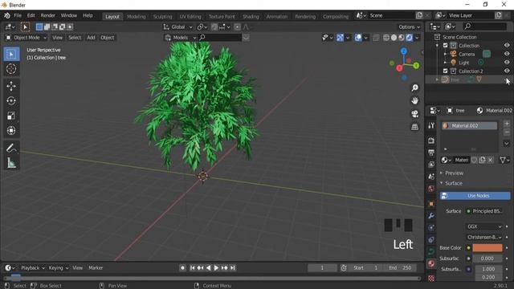Open the Texture properties tab
The image size is (514, 289).
431,279
